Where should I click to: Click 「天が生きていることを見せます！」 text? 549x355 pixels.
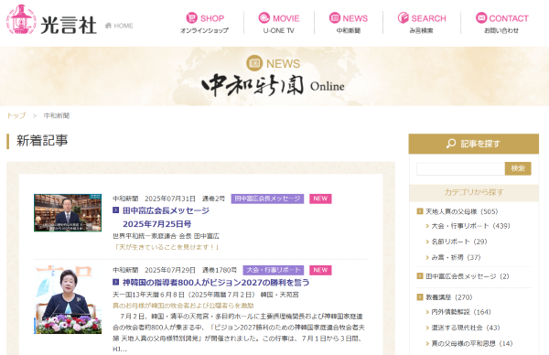167,247
